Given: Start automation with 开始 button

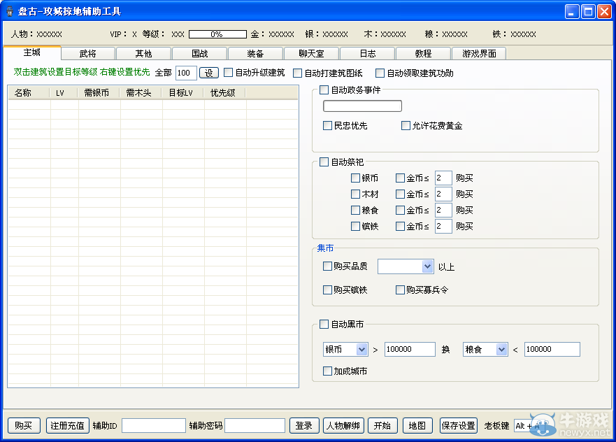Looking at the screenshot, I should coord(382,425).
